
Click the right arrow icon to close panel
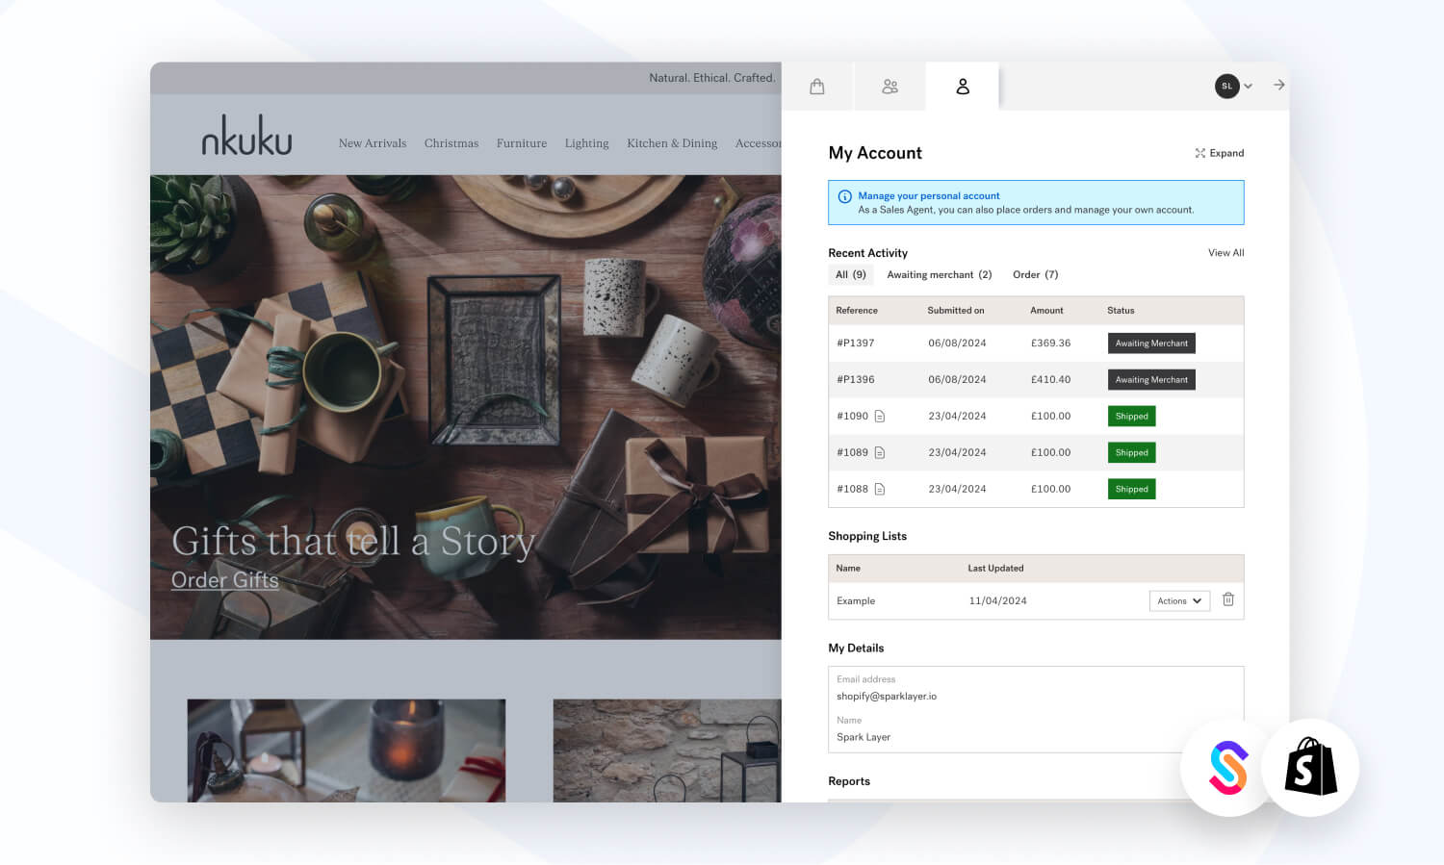1278,86
